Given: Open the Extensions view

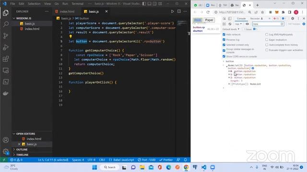Looking at the screenshot, I should 6,59.
